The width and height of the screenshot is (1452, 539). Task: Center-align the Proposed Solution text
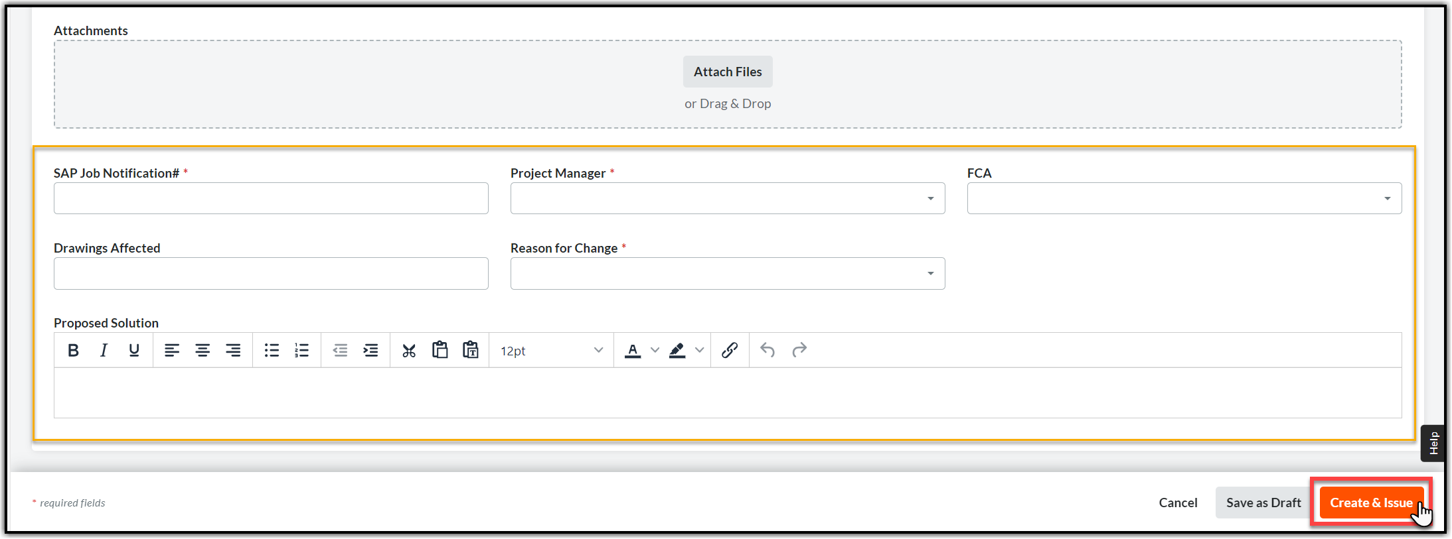[x=202, y=350]
